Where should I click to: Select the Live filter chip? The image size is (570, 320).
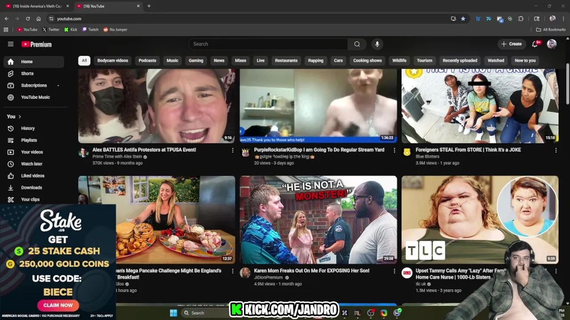click(261, 60)
